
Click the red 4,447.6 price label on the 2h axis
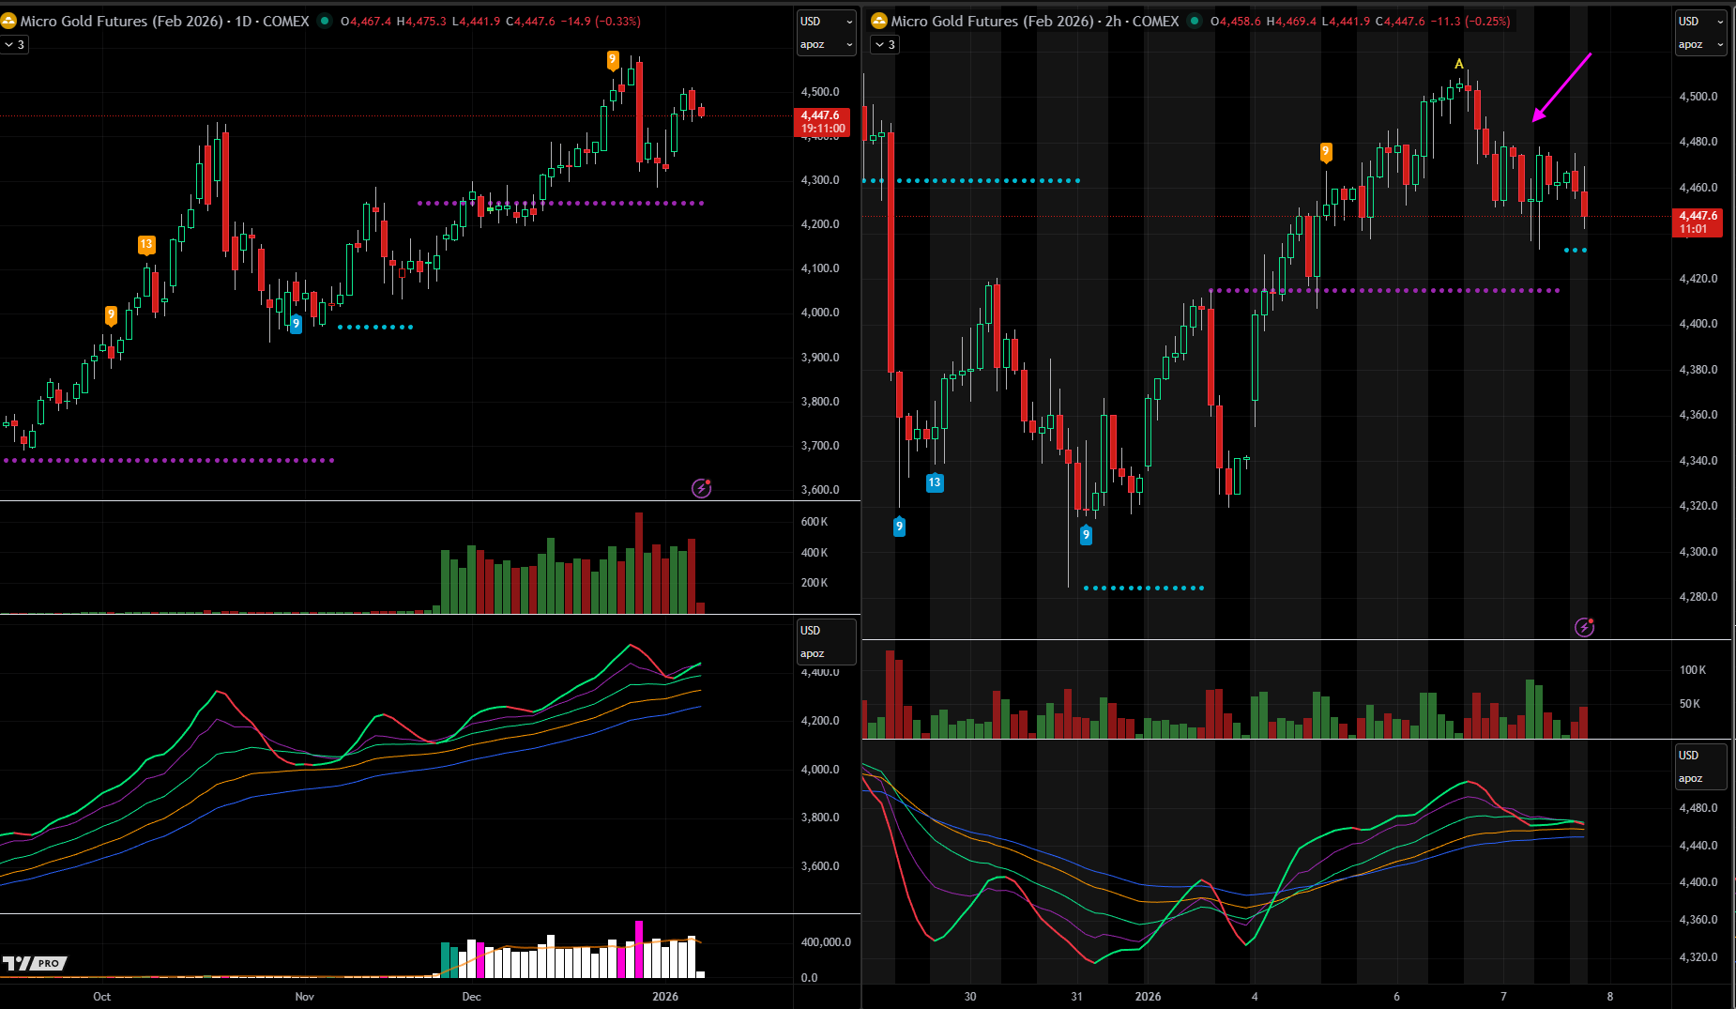pyautogui.click(x=1698, y=222)
